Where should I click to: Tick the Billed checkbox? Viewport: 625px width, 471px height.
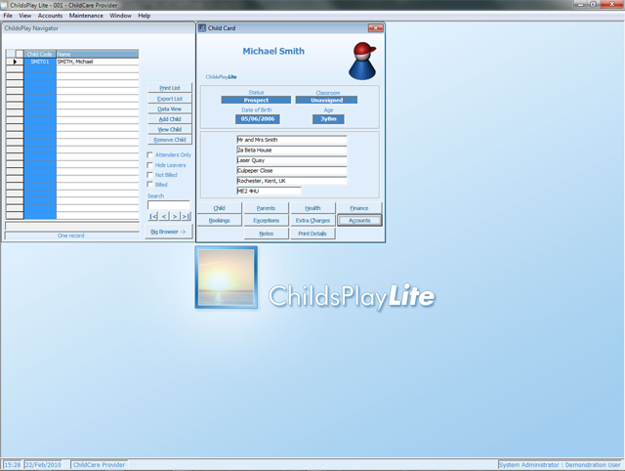click(x=149, y=185)
